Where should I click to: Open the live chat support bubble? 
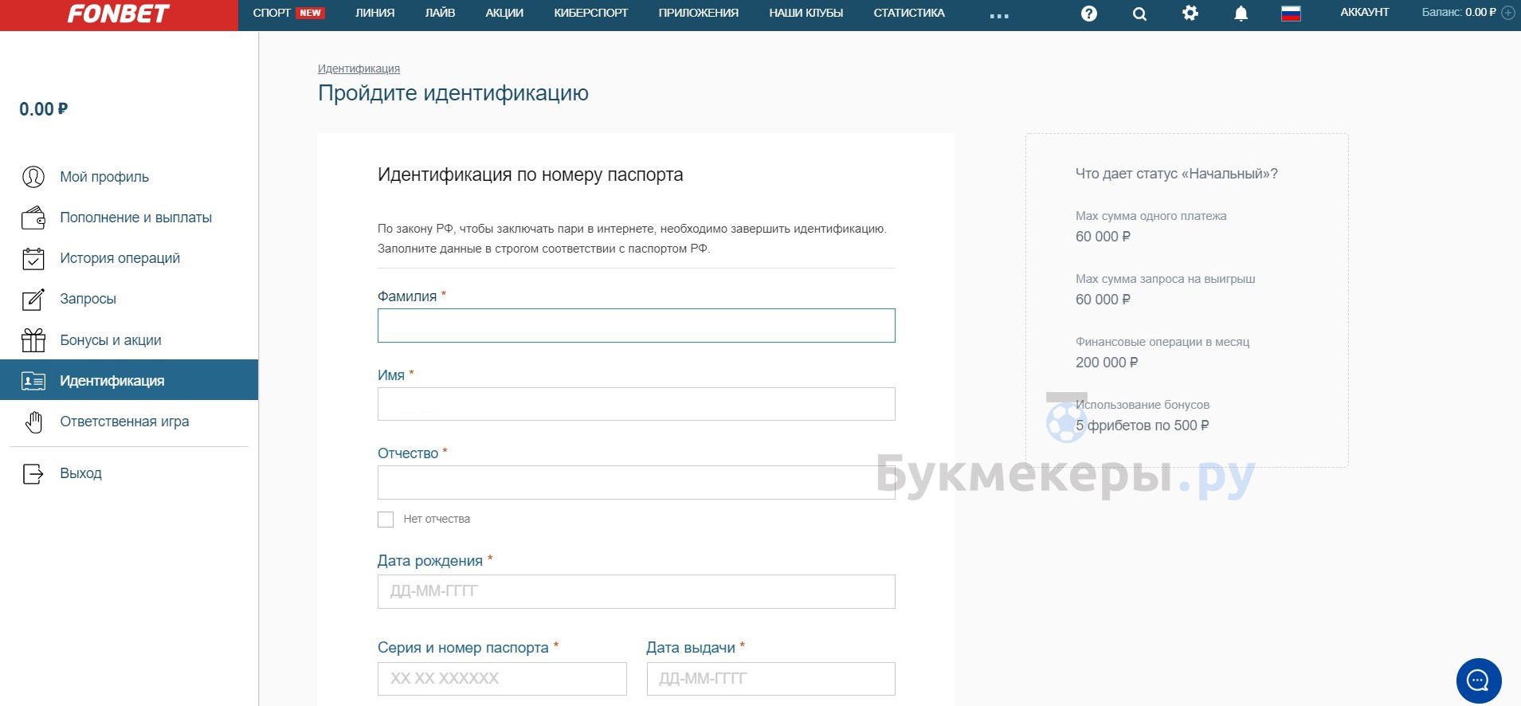pos(1478,681)
